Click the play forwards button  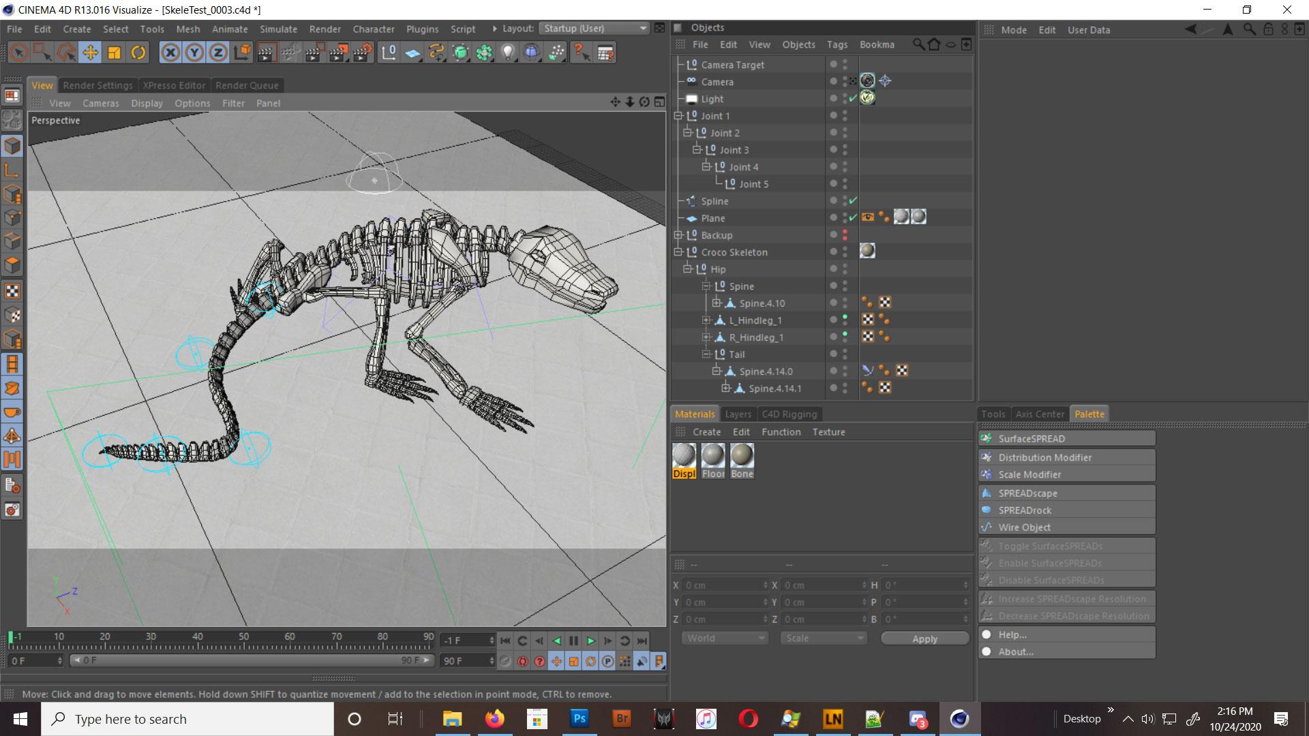point(590,641)
